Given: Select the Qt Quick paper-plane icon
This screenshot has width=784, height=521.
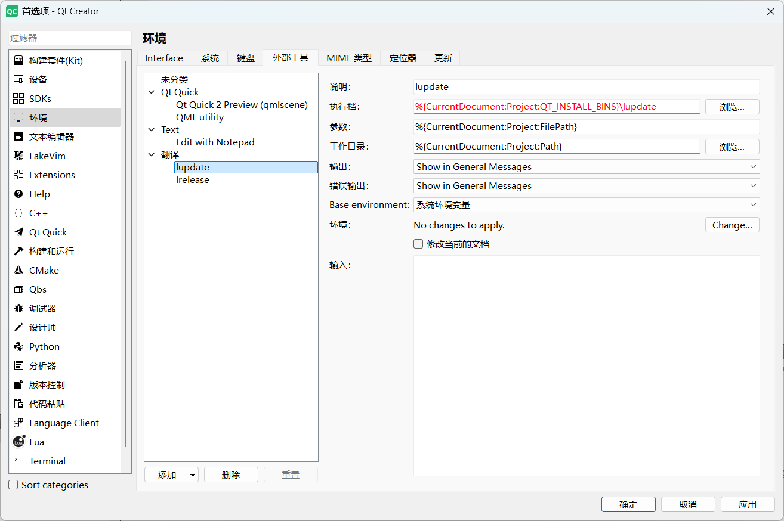Looking at the screenshot, I should click(x=18, y=232).
